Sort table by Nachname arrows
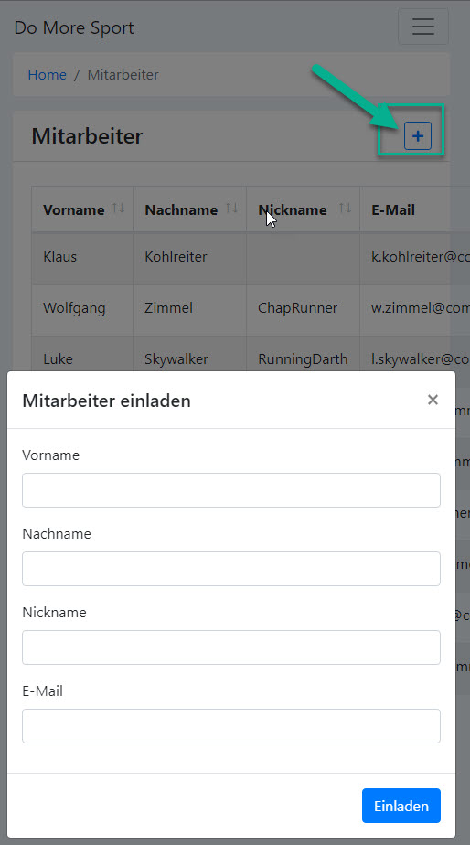This screenshot has height=845, width=470. tap(231, 208)
